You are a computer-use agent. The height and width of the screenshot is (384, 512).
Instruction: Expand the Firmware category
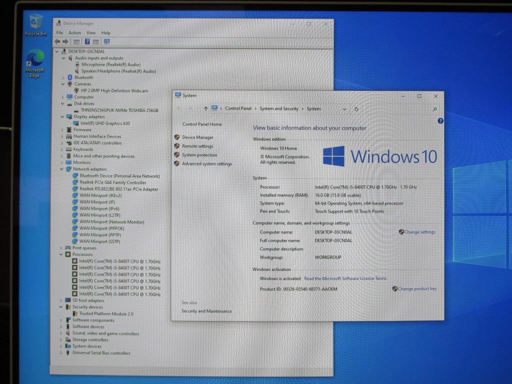(x=62, y=129)
